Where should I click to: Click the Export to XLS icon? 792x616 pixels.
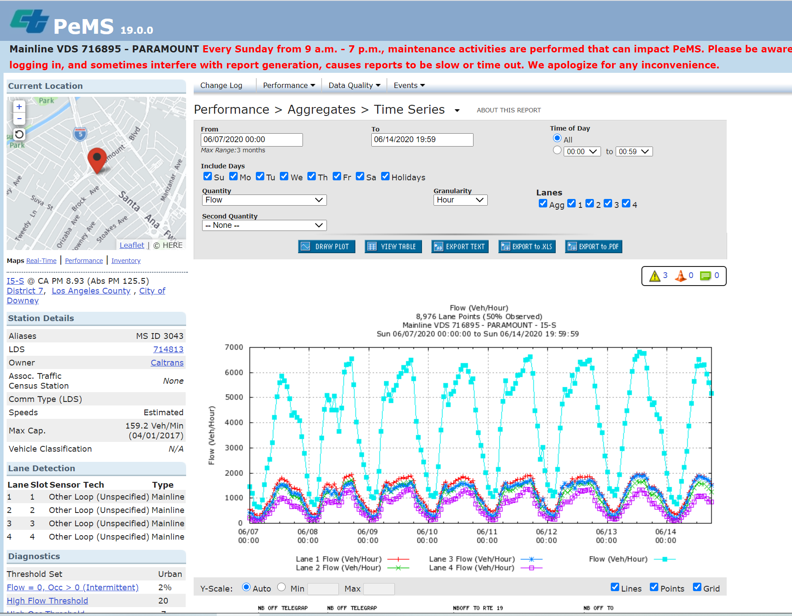[x=505, y=246]
